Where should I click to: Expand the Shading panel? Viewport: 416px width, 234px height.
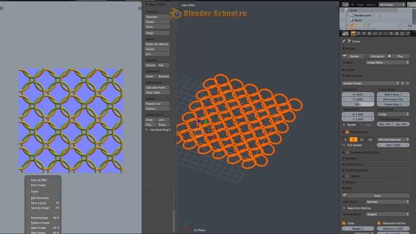(x=350, y=159)
